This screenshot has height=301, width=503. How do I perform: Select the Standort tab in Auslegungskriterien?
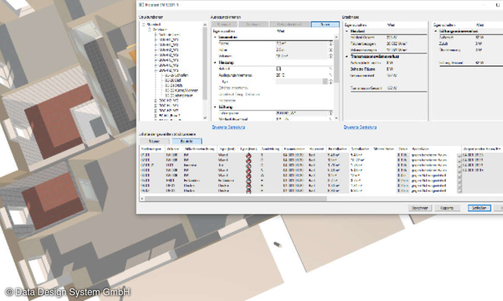[x=225, y=25]
